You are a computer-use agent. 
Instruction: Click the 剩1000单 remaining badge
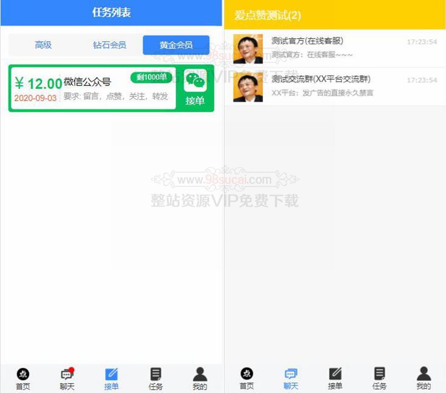[x=151, y=77]
